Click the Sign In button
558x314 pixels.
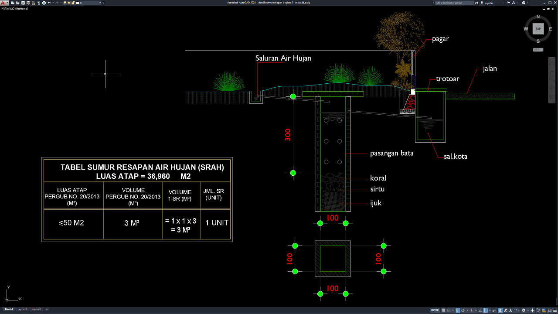(x=489, y=3)
